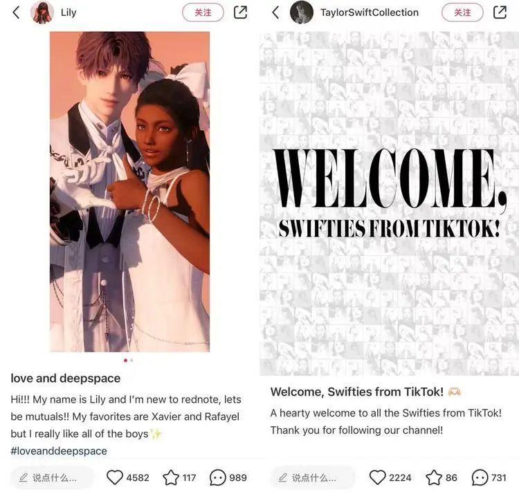Viewport: 519px width, 496px height.
Task: Tap the TaylorSwiftCollection username
Action: click(x=370, y=12)
